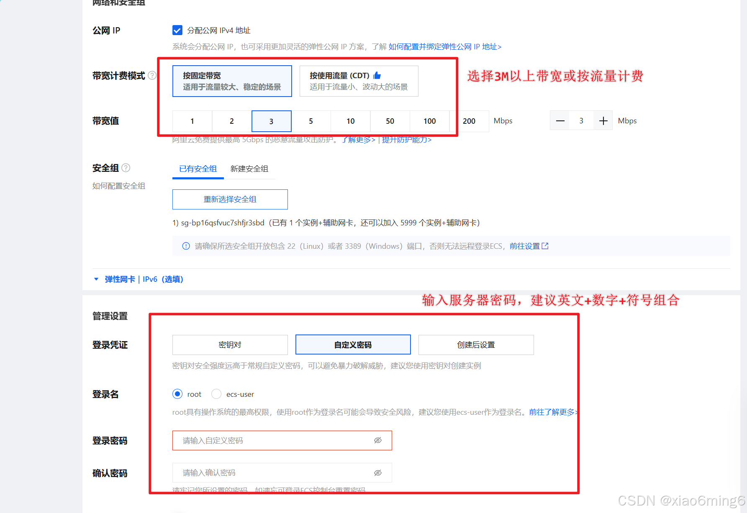Expand the 弹性网卡 | IPv6 (选填) section
Viewport: 747px width, 513px height.
[x=139, y=279]
